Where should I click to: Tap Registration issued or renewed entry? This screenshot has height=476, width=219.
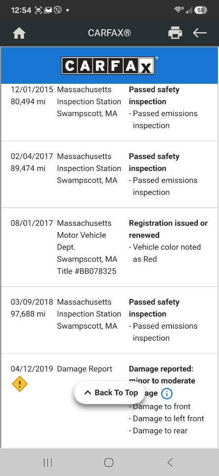[x=168, y=229]
